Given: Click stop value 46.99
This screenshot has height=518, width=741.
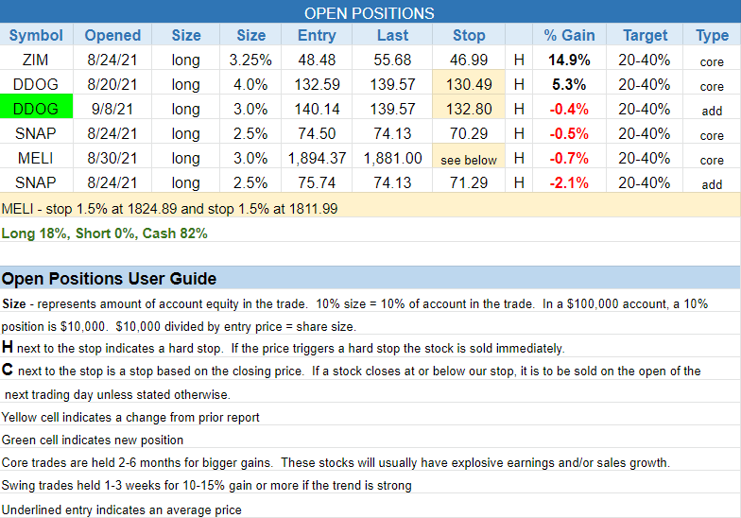Looking at the screenshot, I should coord(469,60).
